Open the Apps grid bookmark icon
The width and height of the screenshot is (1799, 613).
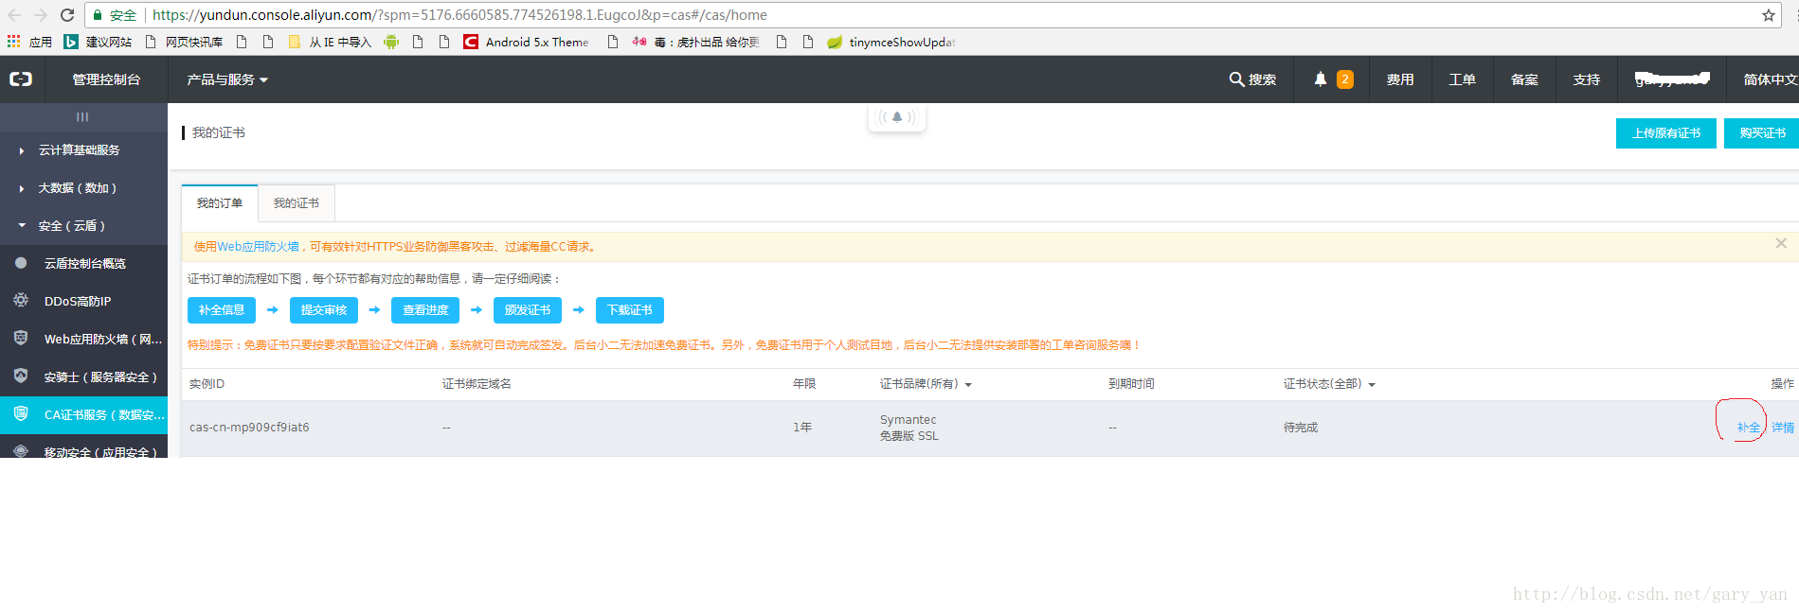[13, 42]
